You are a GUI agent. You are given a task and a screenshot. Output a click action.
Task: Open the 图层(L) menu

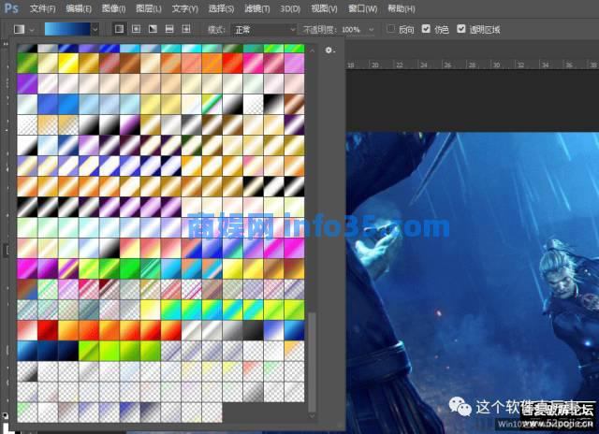[x=149, y=8]
